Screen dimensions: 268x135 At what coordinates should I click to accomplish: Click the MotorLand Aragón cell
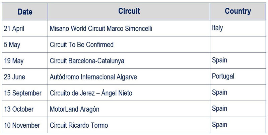click(x=74, y=109)
